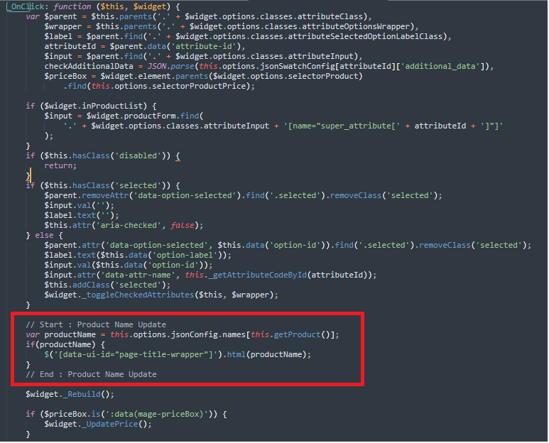The width and height of the screenshot is (549, 443).
Task: Click the 'option-label' string
Action: click(x=185, y=255)
